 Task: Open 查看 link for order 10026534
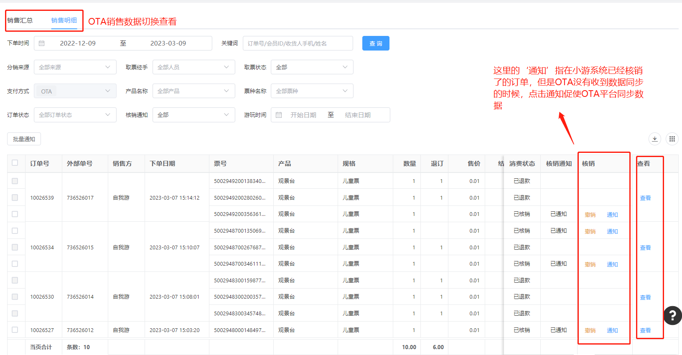tap(645, 248)
